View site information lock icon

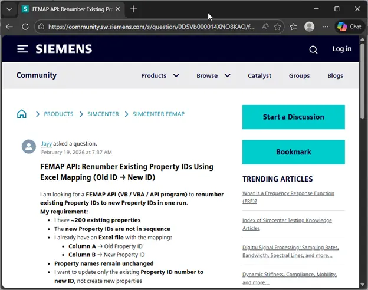pyautogui.click(x=41, y=27)
